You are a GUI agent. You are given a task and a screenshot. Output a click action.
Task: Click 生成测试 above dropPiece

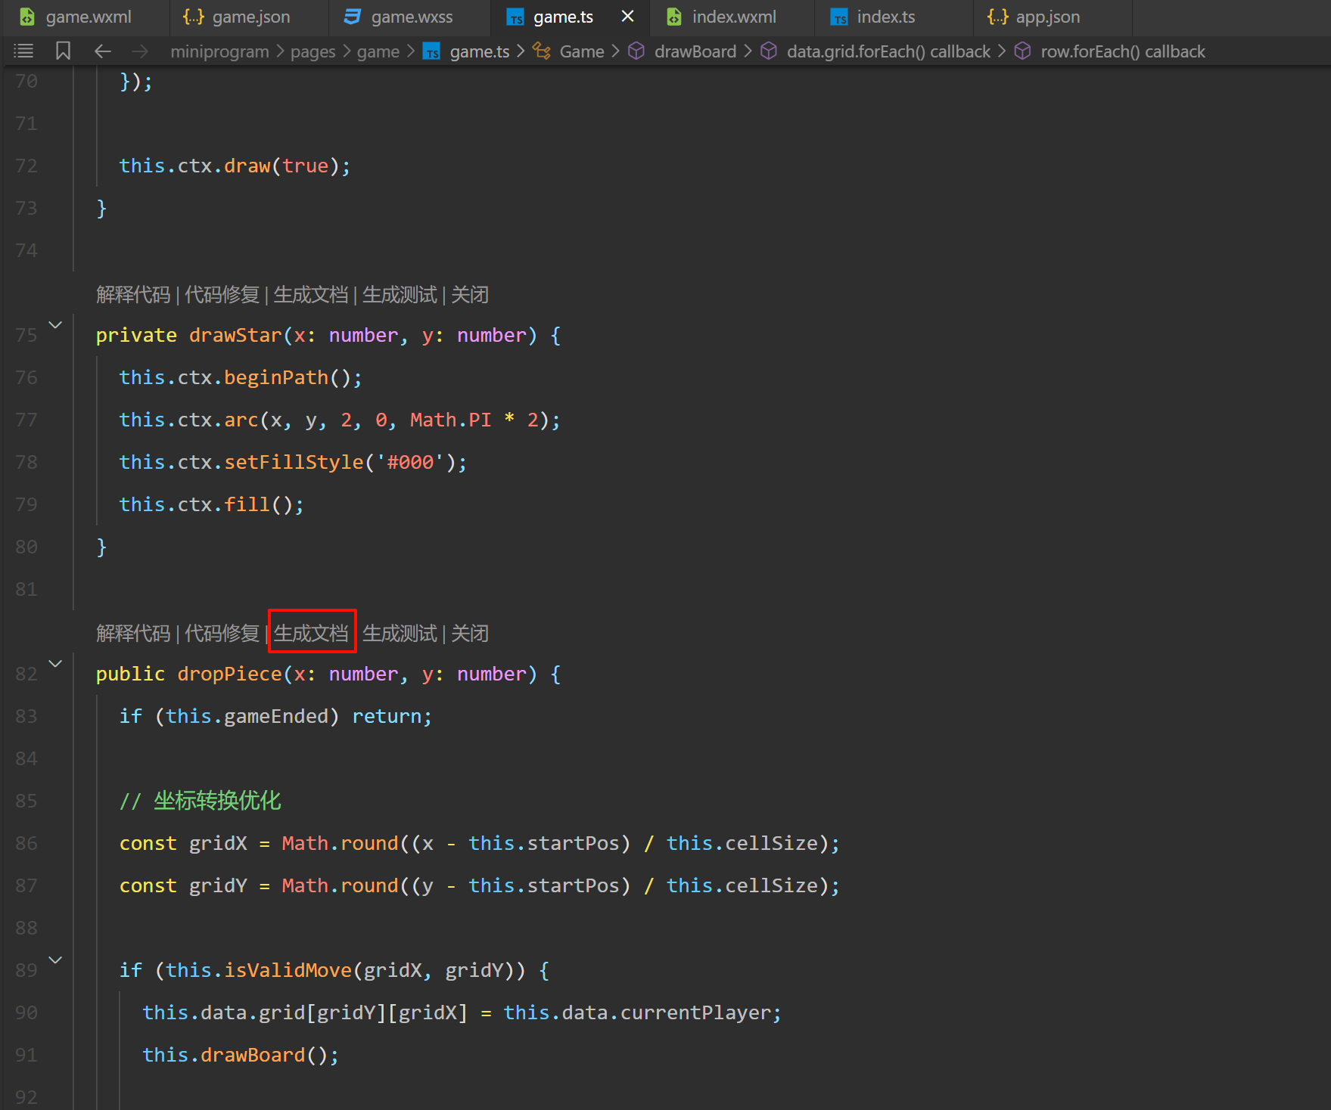[x=400, y=634]
